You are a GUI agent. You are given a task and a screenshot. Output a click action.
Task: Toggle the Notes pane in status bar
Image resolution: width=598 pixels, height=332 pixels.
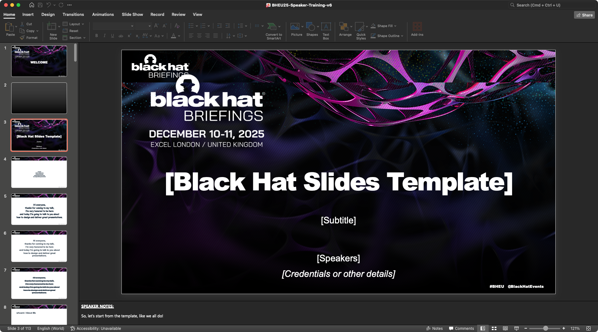tap(434, 329)
